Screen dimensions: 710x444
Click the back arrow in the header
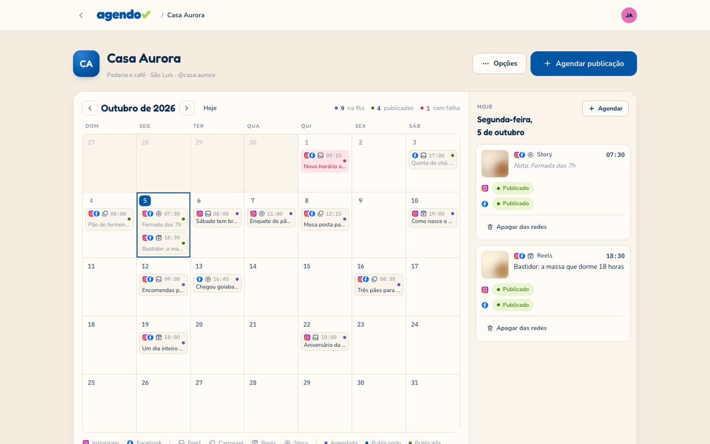(x=81, y=15)
